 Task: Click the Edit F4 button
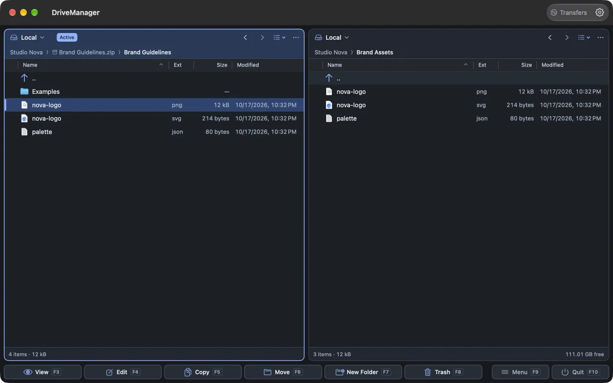click(123, 372)
